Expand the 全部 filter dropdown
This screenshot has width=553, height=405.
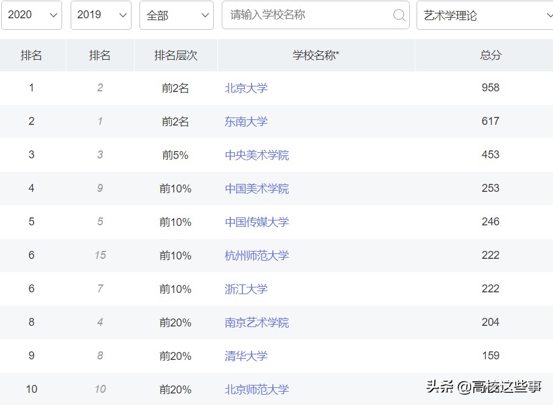click(x=176, y=16)
